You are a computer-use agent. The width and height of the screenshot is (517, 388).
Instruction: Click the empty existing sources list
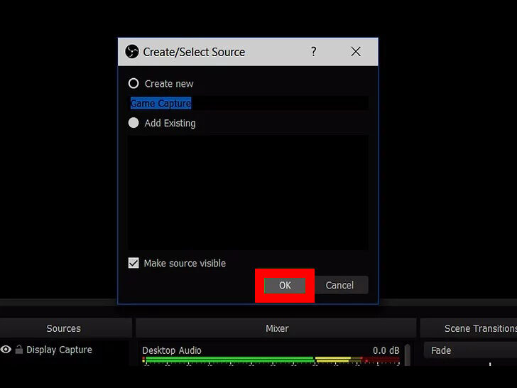[248, 192]
